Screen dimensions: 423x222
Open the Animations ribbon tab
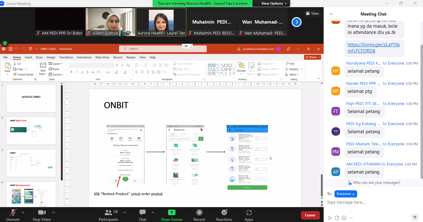click(x=84, y=57)
